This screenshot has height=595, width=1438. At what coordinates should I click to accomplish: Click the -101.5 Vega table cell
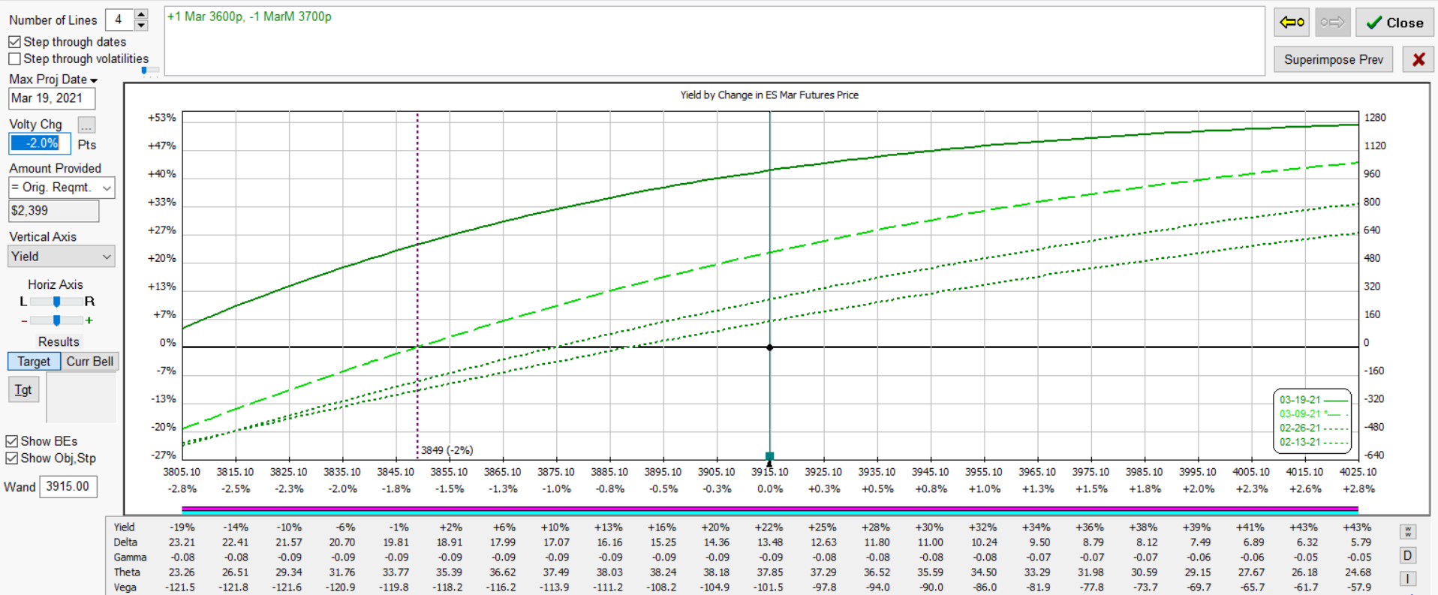point(768,587)
